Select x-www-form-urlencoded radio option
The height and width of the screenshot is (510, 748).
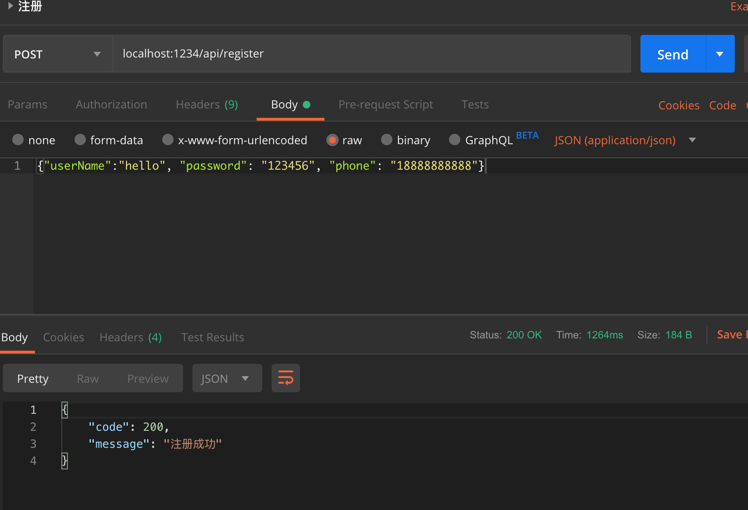tap(168, 140)
